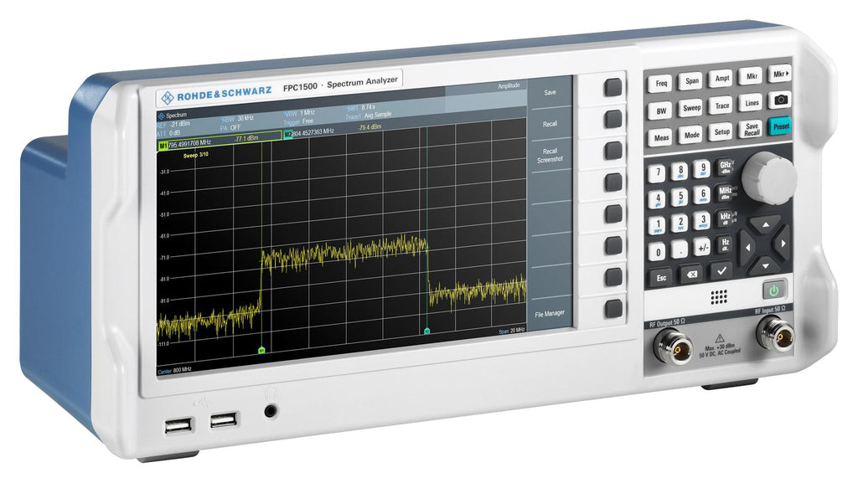The image size is (858, 483).
Task: Click the Mode key
Action: 691,135
